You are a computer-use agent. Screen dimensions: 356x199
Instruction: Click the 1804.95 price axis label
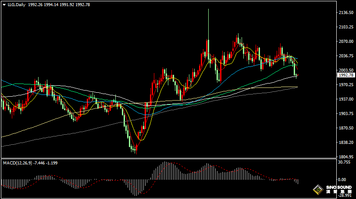coord(346,157)
